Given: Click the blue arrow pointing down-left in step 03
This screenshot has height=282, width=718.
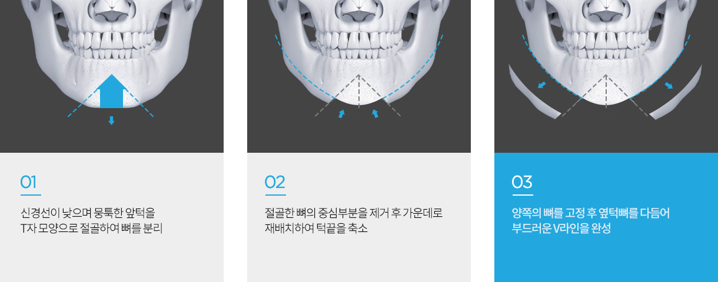Looking at the screenshot, I should click(541, 86).
